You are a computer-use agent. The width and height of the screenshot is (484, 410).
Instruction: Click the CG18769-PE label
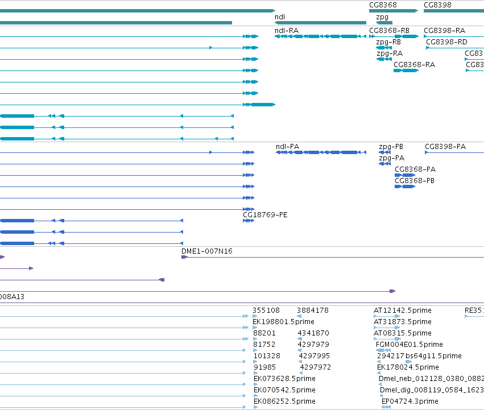265,215
